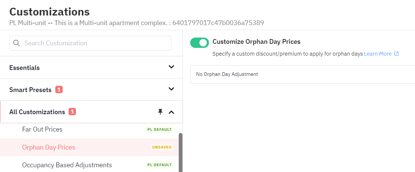Viewport: 415px width, 172px height.
Task: Disable the Customize Orphan Day Prices toggle
Action: [199, 43]
